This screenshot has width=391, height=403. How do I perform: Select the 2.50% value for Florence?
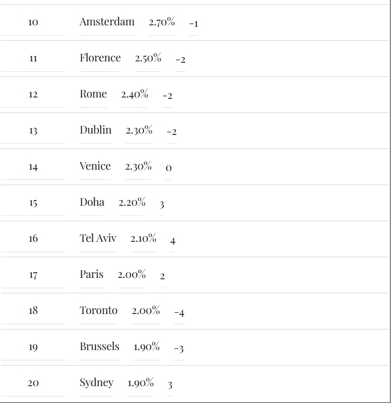coord(148,58)
